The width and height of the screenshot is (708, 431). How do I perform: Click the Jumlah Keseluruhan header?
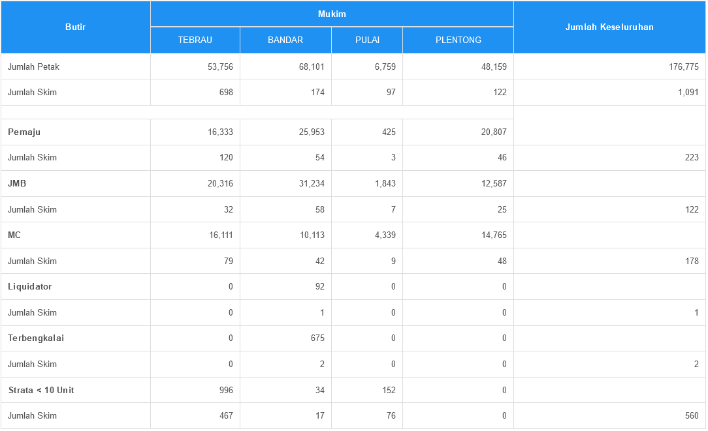pyautogui.click(x=609, y=27)
